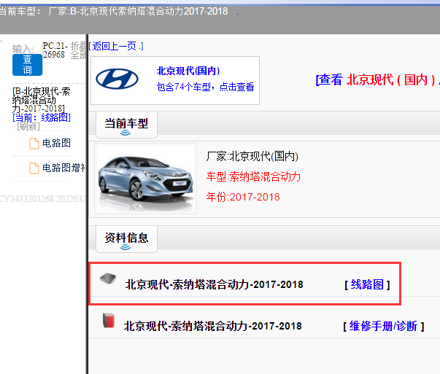The image size is (440, 374).
Task: Click gray book icon beside 线路图 row
Action: point(108,278)
